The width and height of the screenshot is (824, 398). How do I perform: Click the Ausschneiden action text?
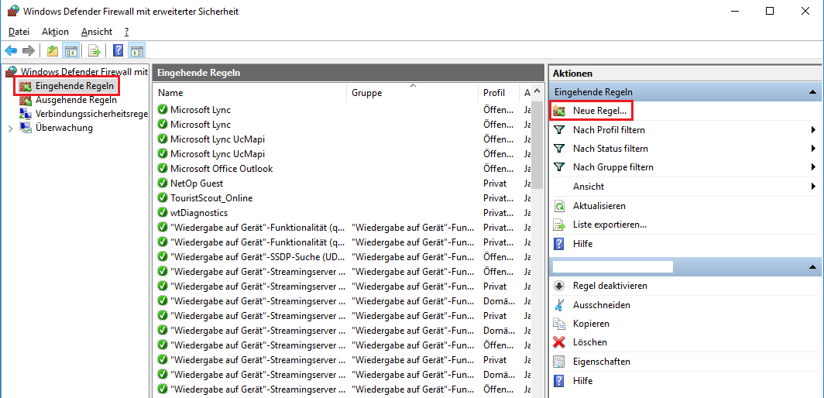602,304
